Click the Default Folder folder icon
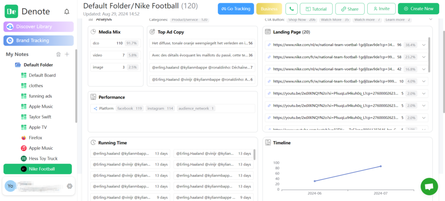The width and height of the screenshot is (445, 201). [18, 65]
